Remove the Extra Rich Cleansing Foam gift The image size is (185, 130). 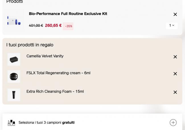[x=175, y=92]
